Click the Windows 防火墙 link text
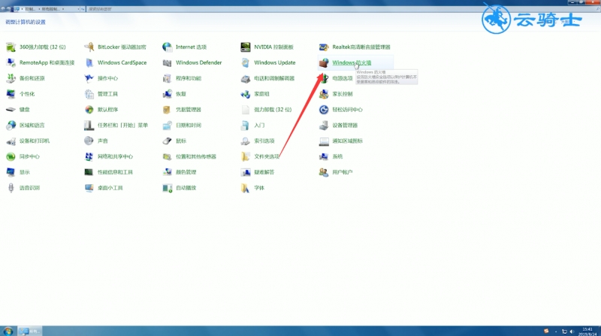 (x=352, y=62)
